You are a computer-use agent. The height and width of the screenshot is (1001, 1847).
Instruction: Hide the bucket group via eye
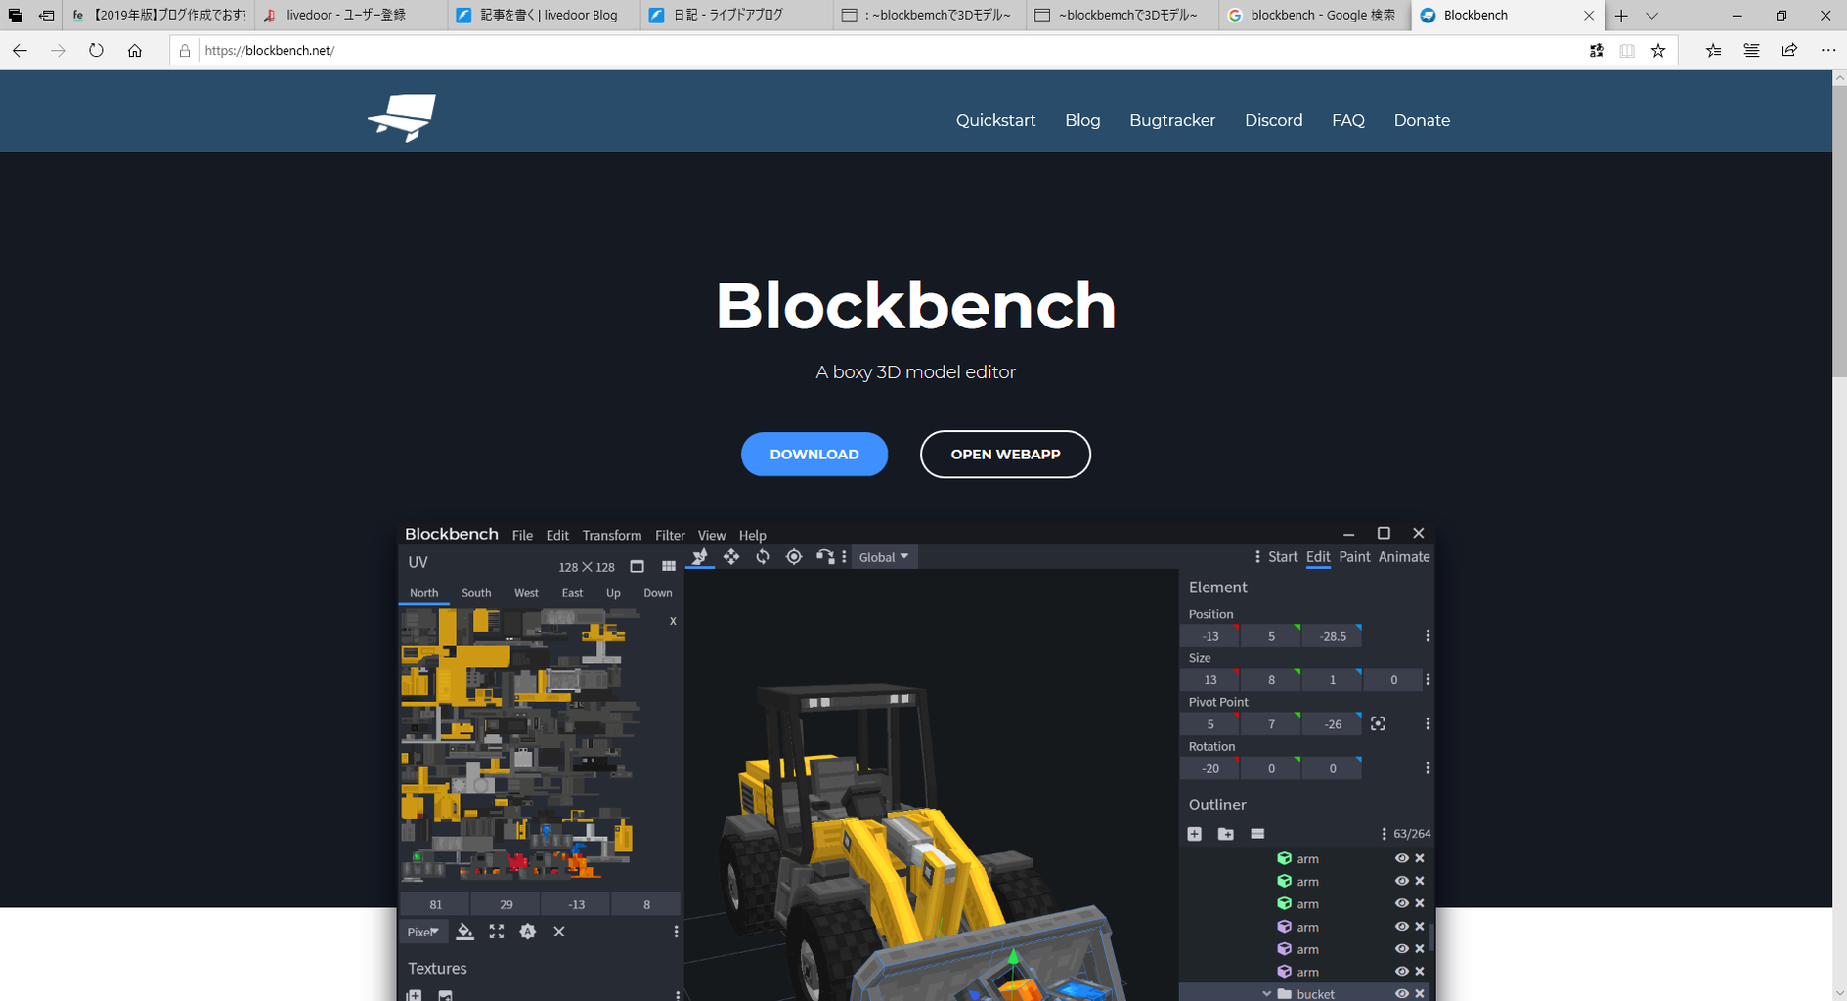[1401, 994]
